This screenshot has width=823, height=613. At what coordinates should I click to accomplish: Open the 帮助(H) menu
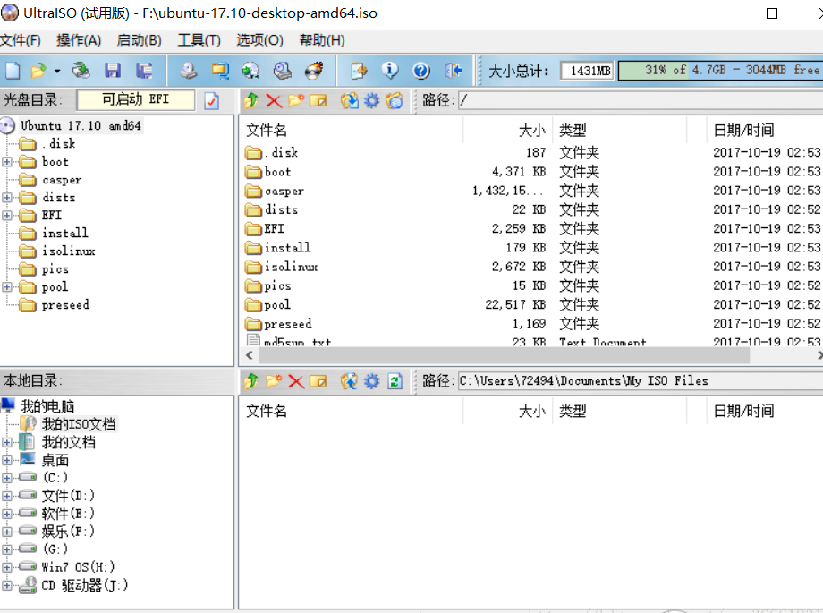pos(322,40)
